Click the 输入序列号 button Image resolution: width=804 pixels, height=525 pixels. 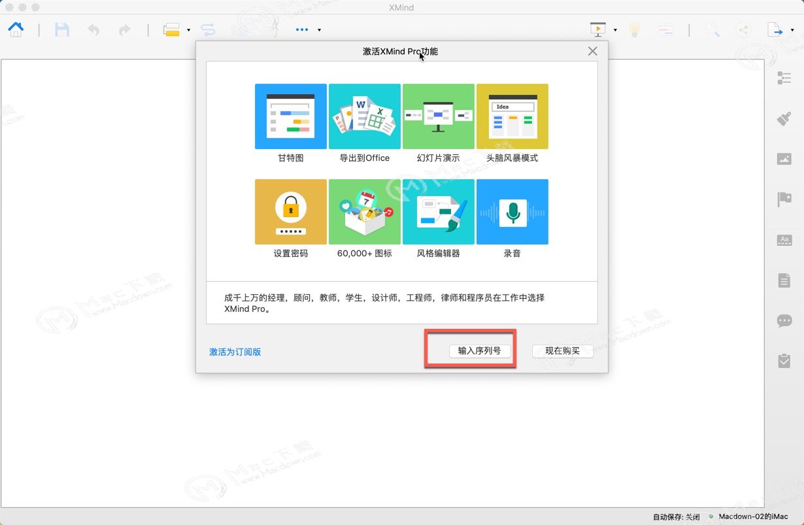480,351
